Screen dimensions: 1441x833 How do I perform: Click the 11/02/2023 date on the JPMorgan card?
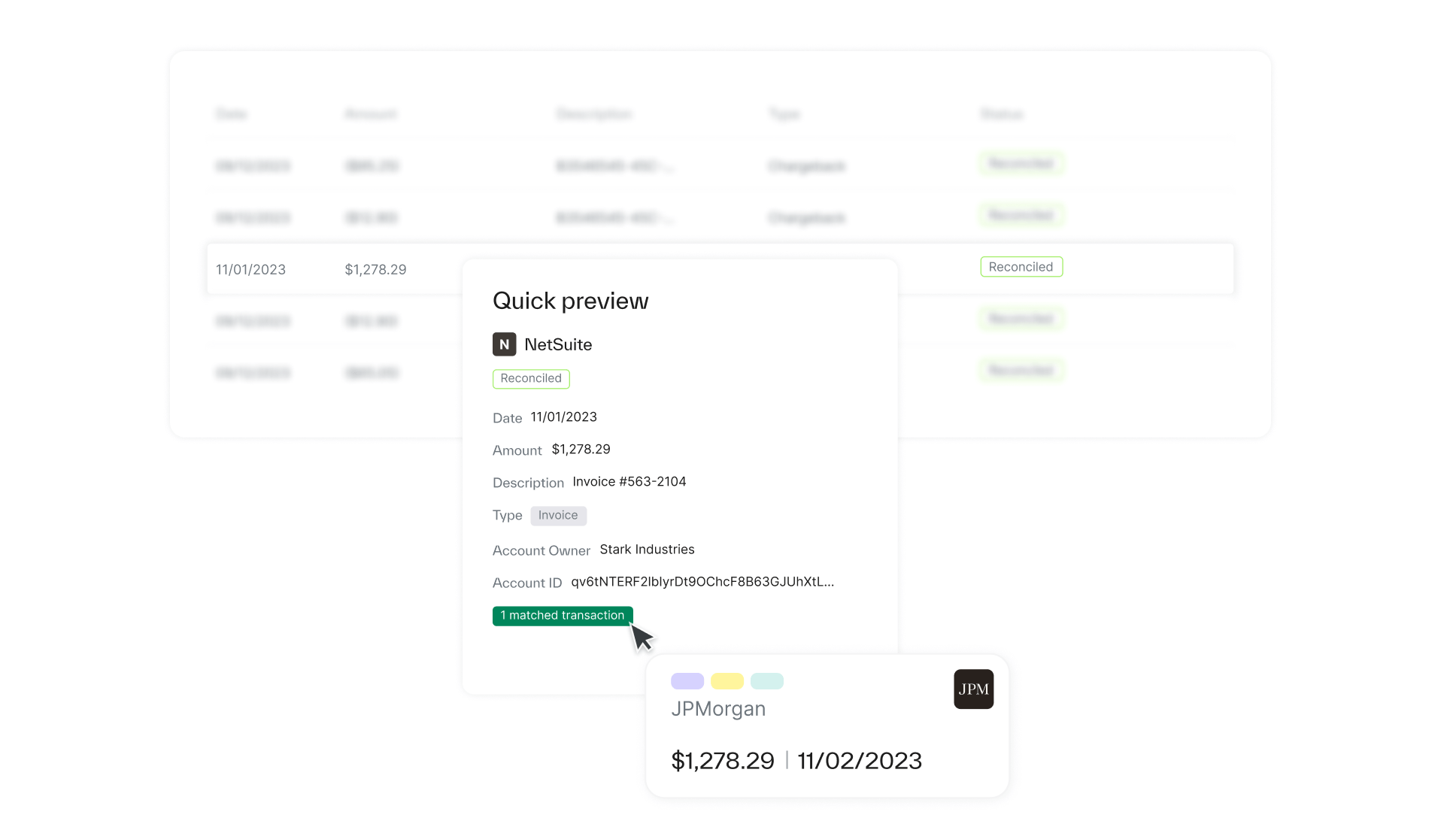(x=860, y=761)
